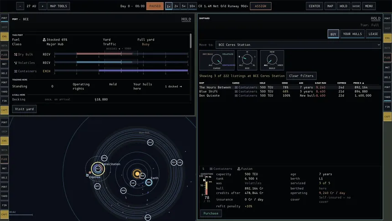Sort listings by COND column header

click(x=285, y=83)
